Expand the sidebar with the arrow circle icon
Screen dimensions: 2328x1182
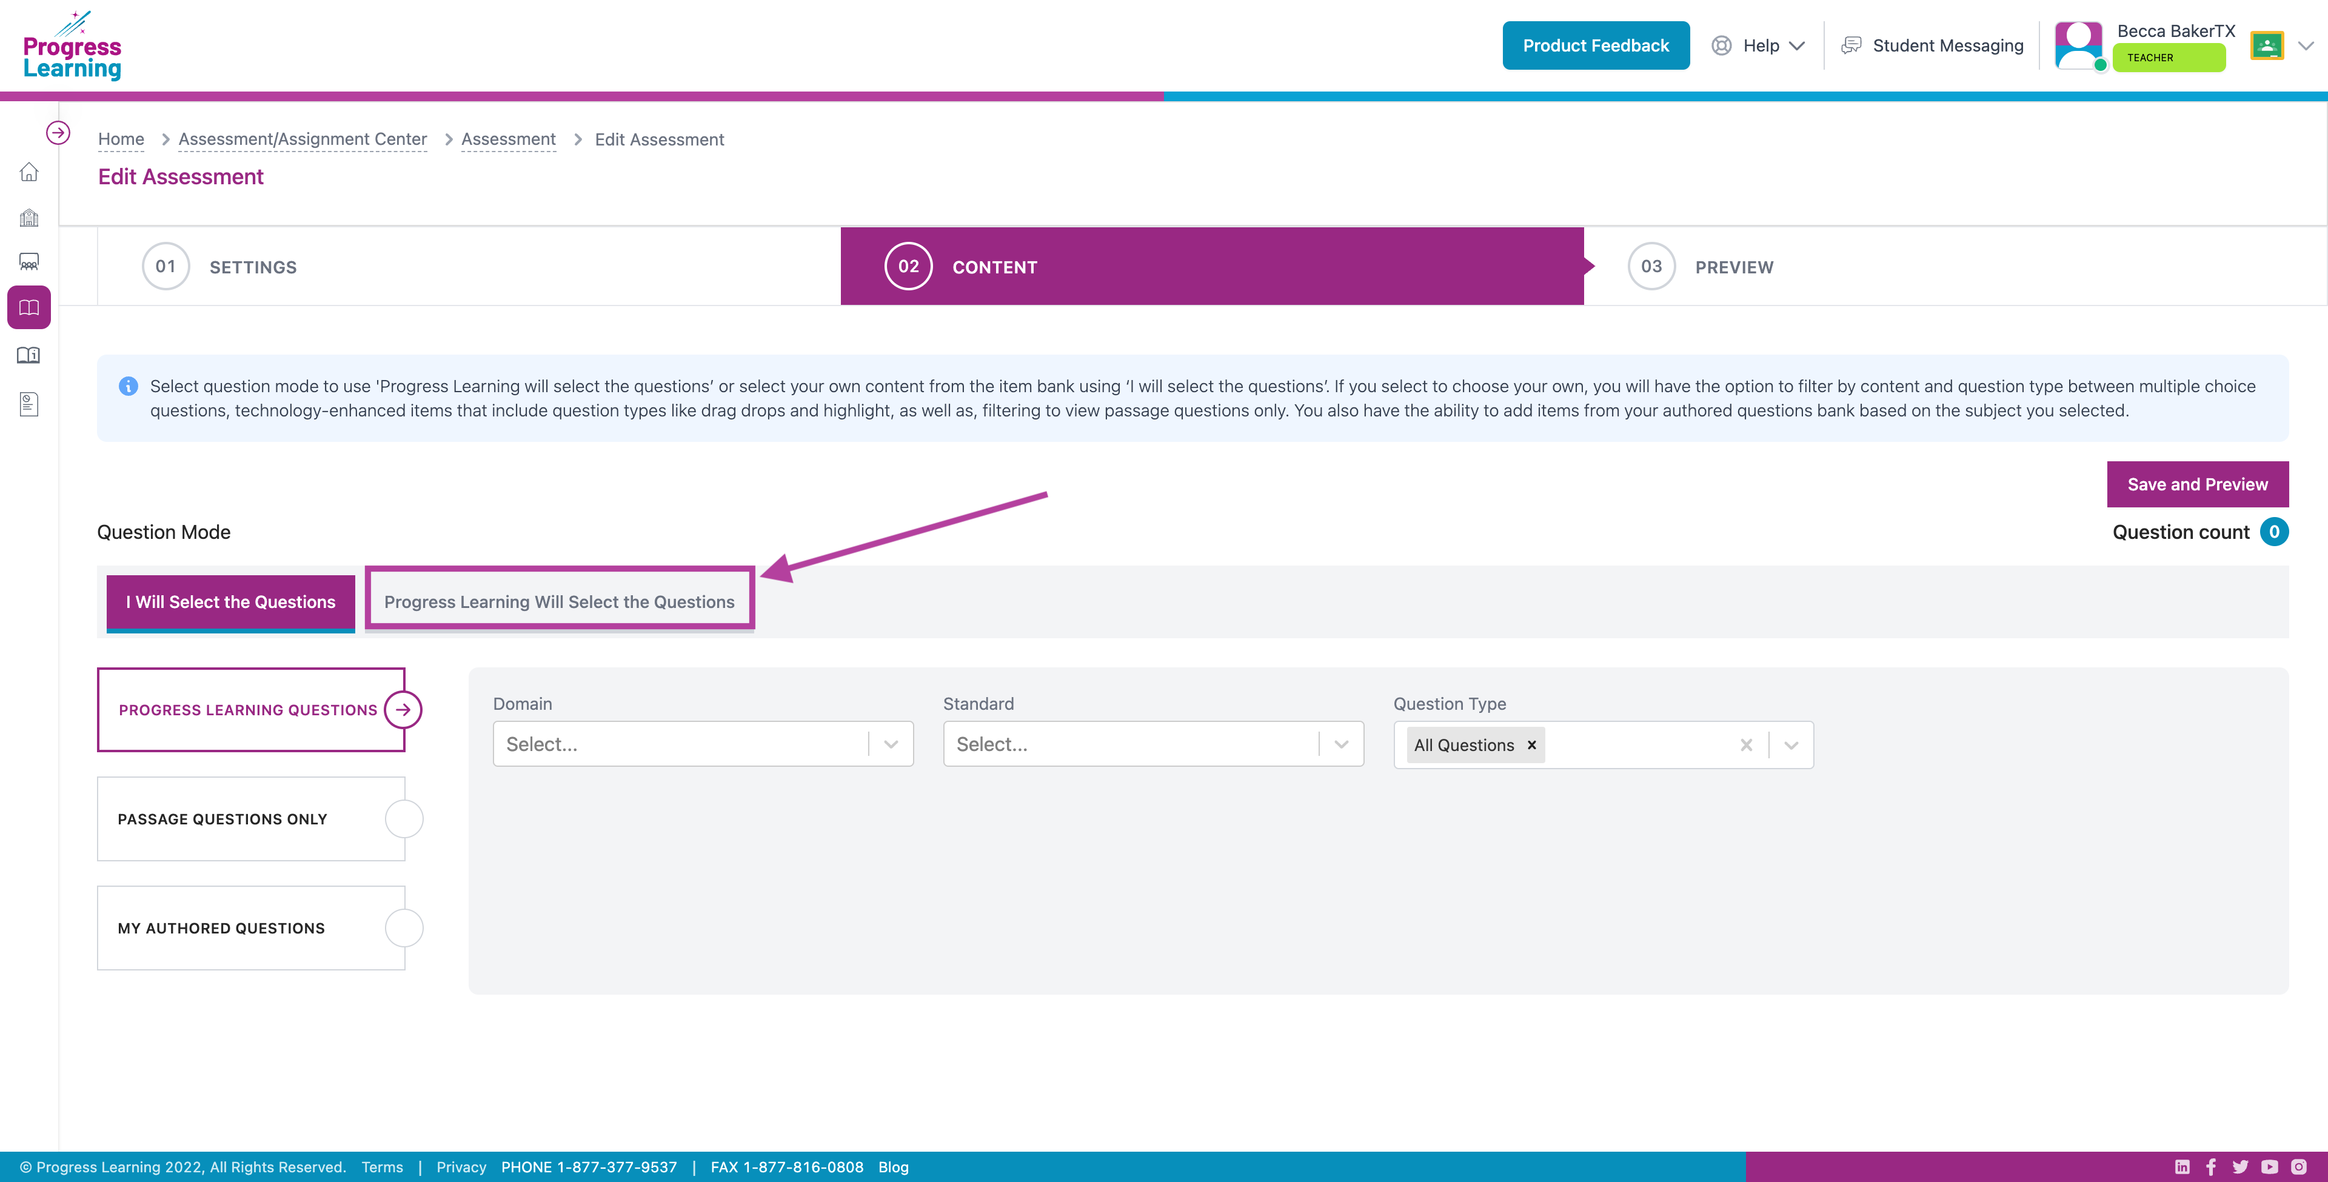58,133
